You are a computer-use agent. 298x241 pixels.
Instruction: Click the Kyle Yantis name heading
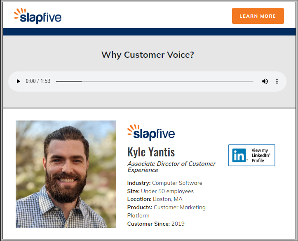[151, 152]
